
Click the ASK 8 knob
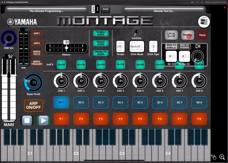[x=199, y=81]
